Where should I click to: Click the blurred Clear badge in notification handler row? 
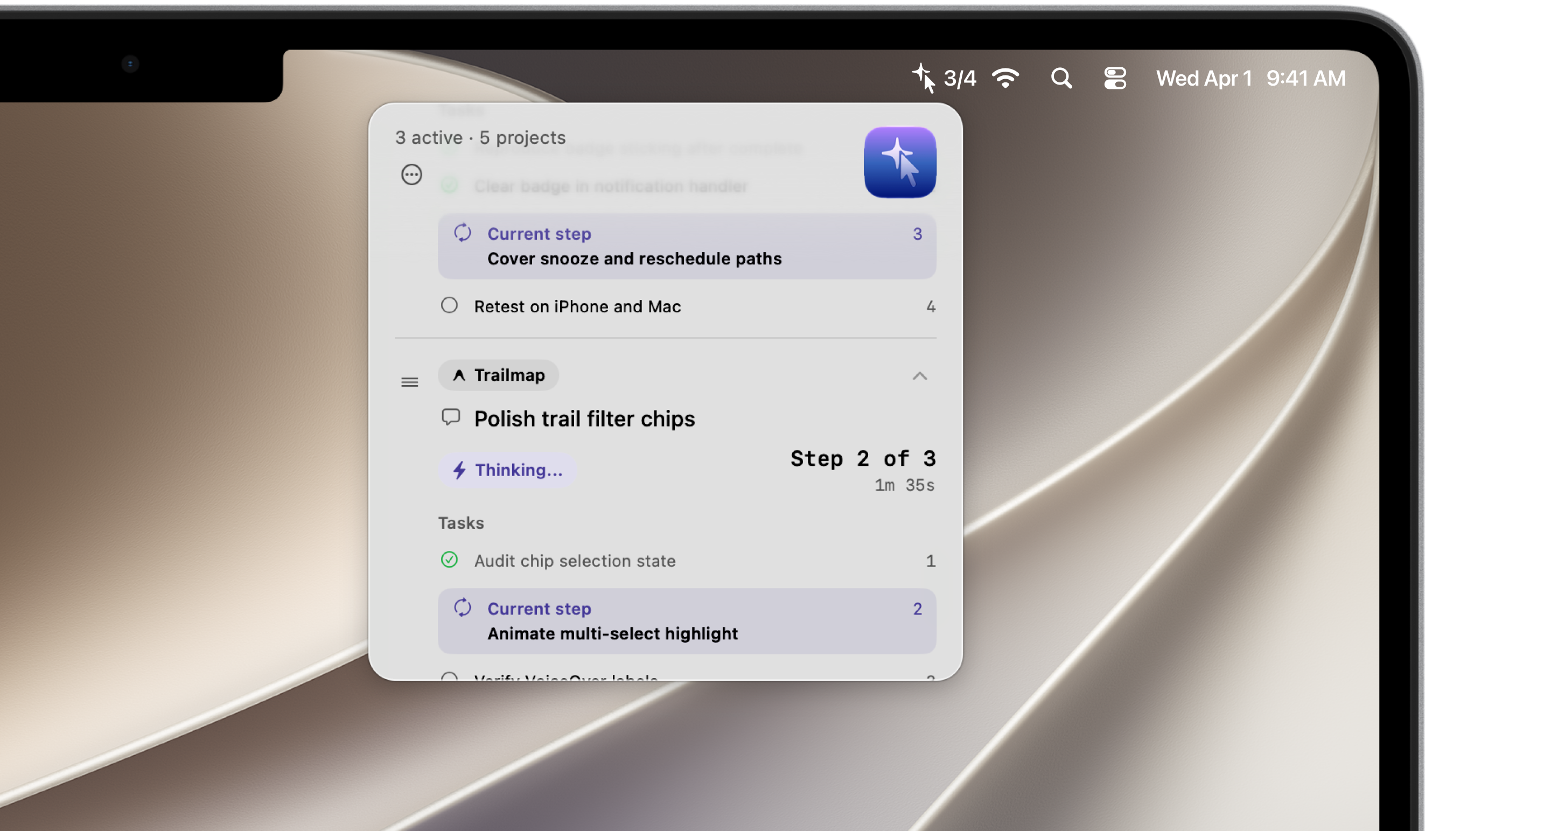coord(611,186)
